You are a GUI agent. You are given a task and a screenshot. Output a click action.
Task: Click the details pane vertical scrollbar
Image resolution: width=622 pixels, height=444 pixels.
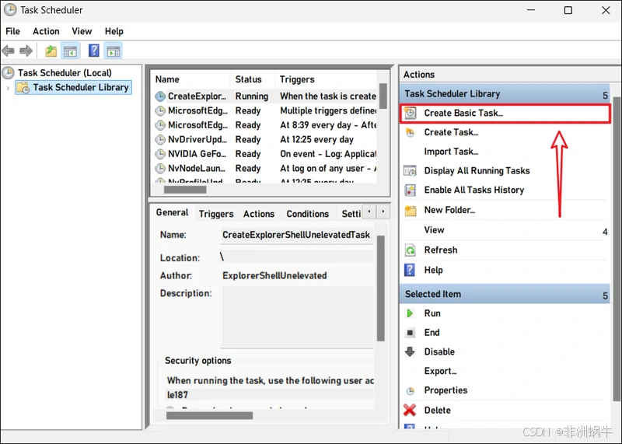pyautogui.click(x=380, y=288)
